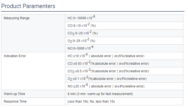Select the O2:0~25 range row
188x108 pixels.
click(124, 41)
